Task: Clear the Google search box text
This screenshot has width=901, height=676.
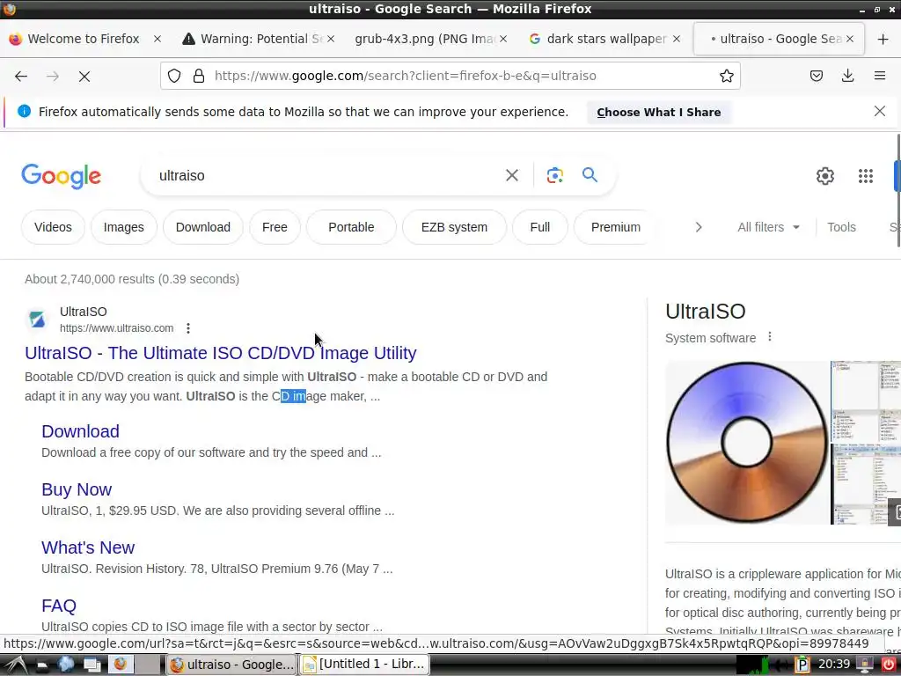Action: coord(511,175)
